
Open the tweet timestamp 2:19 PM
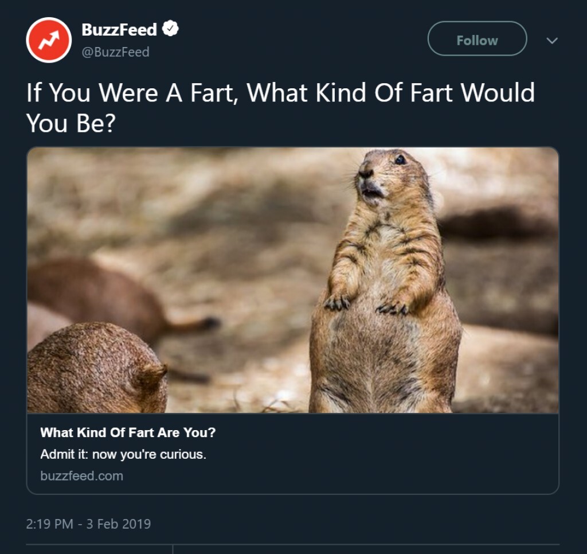[49, 524]
